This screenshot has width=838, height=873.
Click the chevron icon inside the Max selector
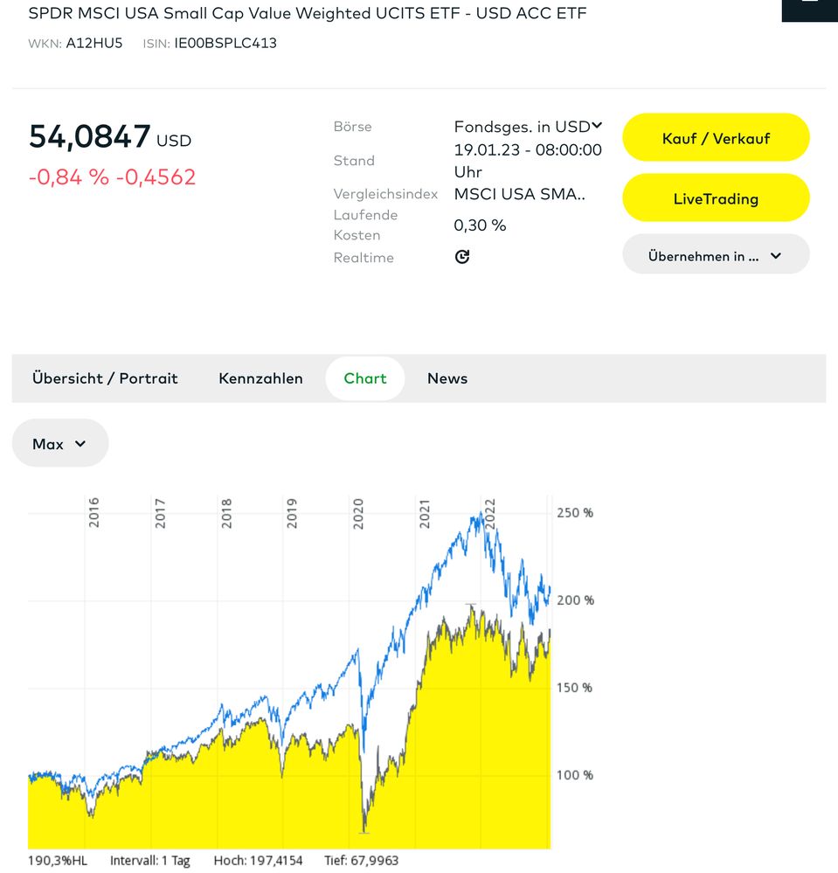tap(80, 444)
